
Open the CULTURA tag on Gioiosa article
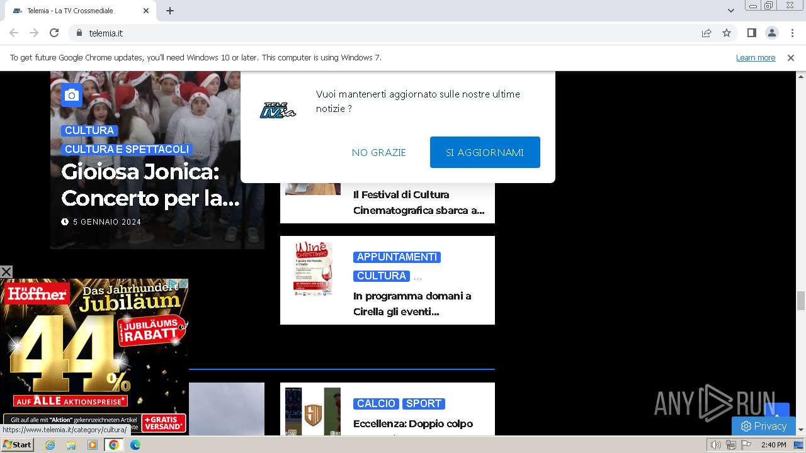coord(89,130)
